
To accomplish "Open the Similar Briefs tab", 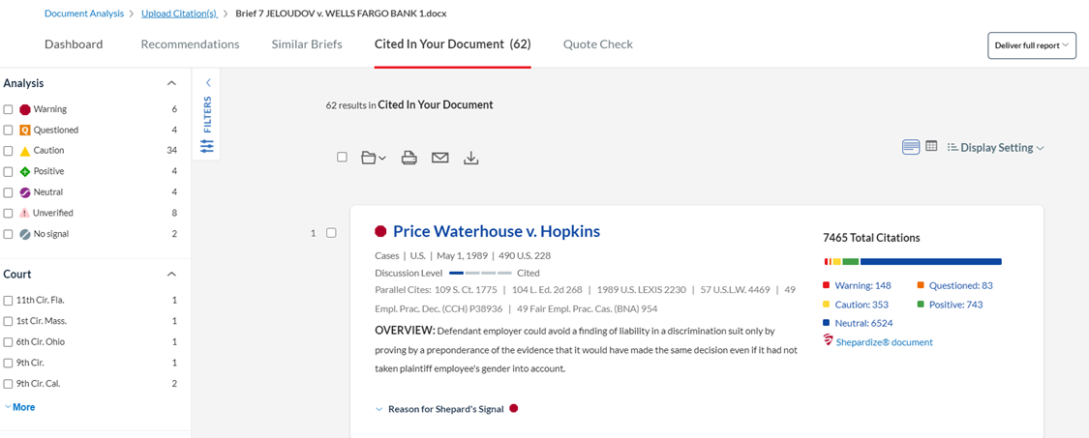I will (x=307, y=44).
